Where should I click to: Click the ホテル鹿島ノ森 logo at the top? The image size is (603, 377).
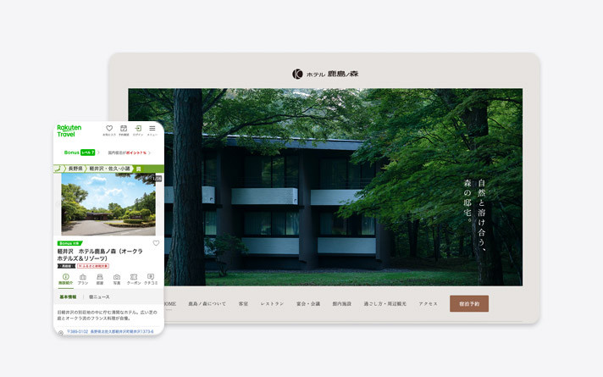tap(325, 74)
